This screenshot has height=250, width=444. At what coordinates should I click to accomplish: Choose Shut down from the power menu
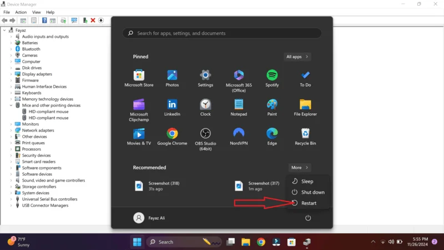[309, 192]
